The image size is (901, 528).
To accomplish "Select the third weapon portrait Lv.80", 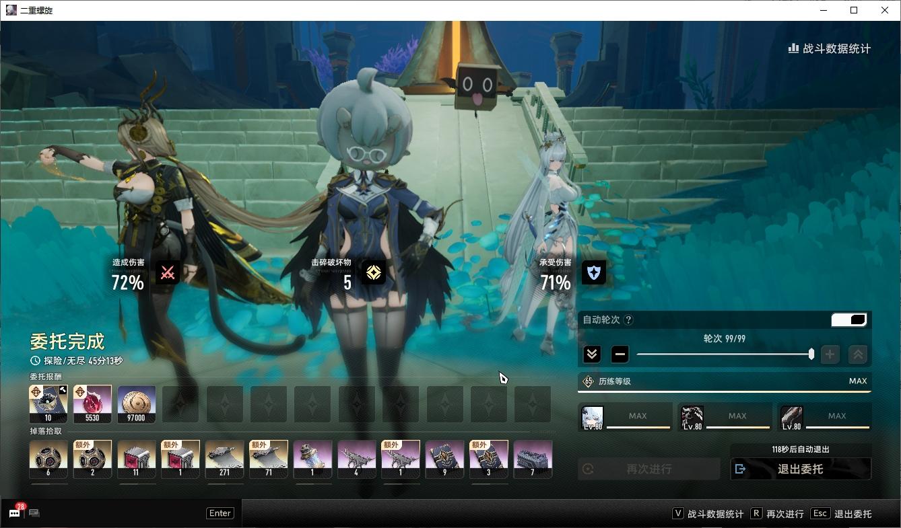I will 792,417.
